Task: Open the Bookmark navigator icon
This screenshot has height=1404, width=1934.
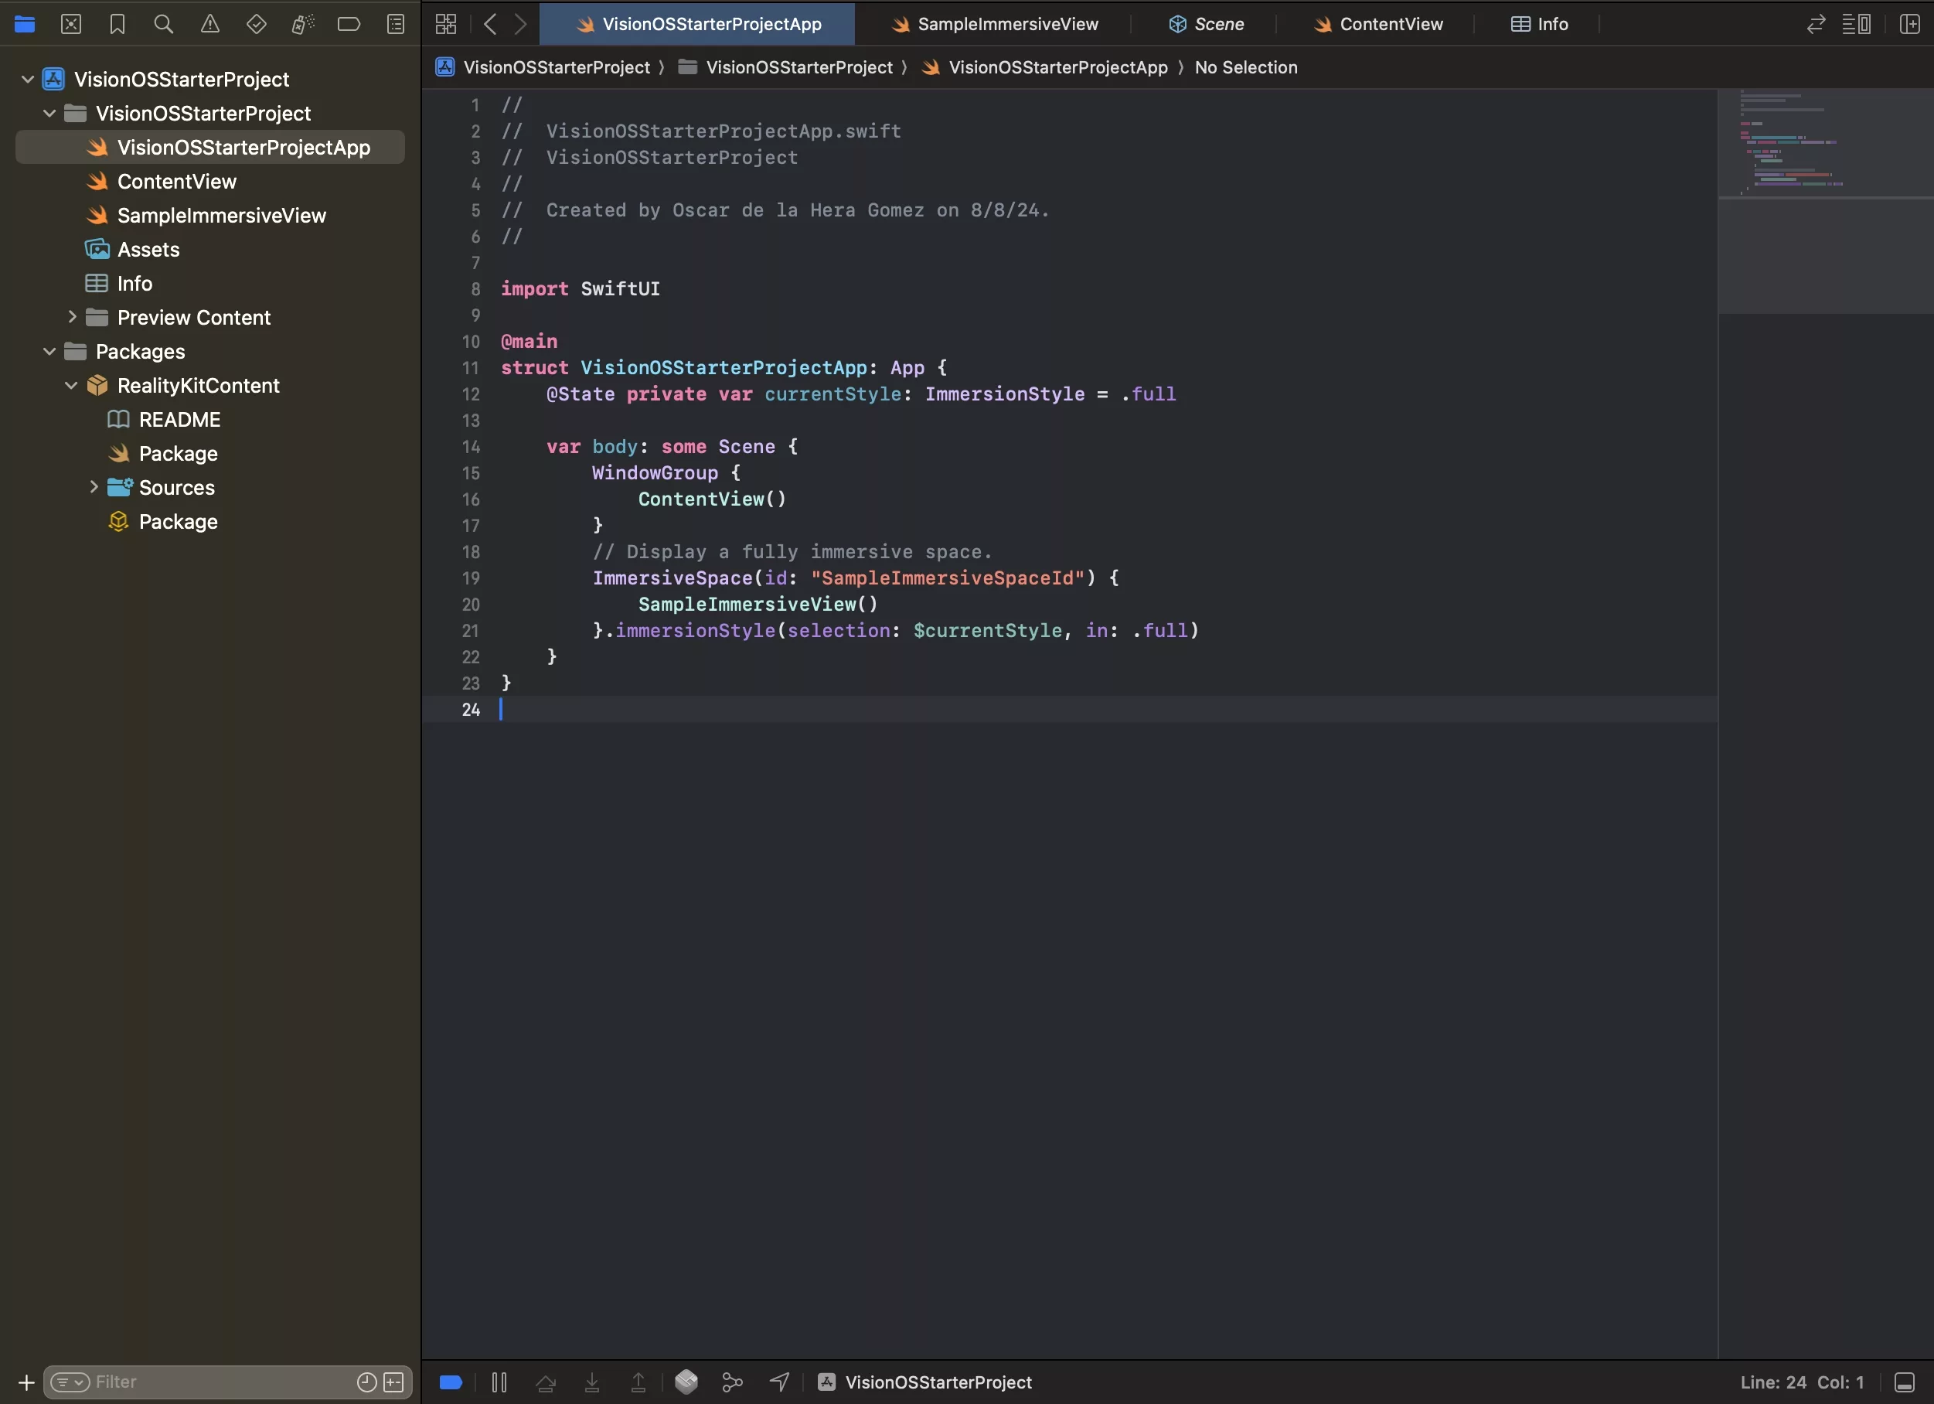Action: pos(117,24)
